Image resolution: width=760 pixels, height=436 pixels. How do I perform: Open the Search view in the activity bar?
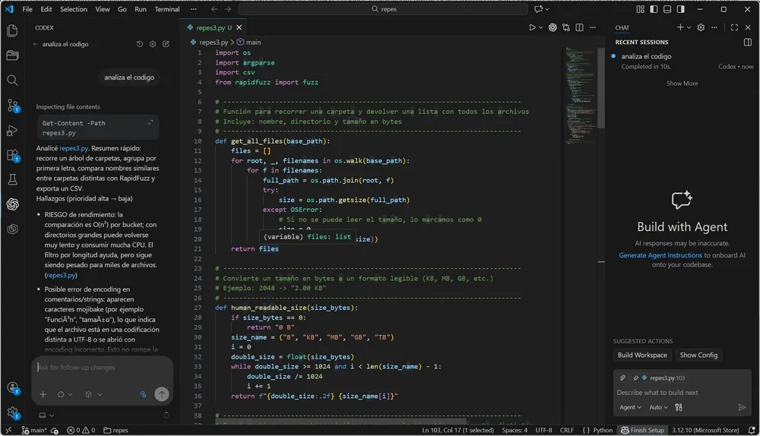pos(13,80)
